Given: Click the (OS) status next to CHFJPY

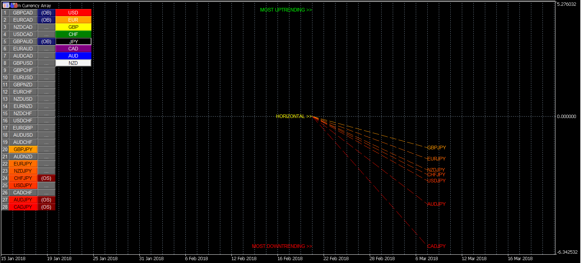Looking at the screenshot, I should 46,178.
